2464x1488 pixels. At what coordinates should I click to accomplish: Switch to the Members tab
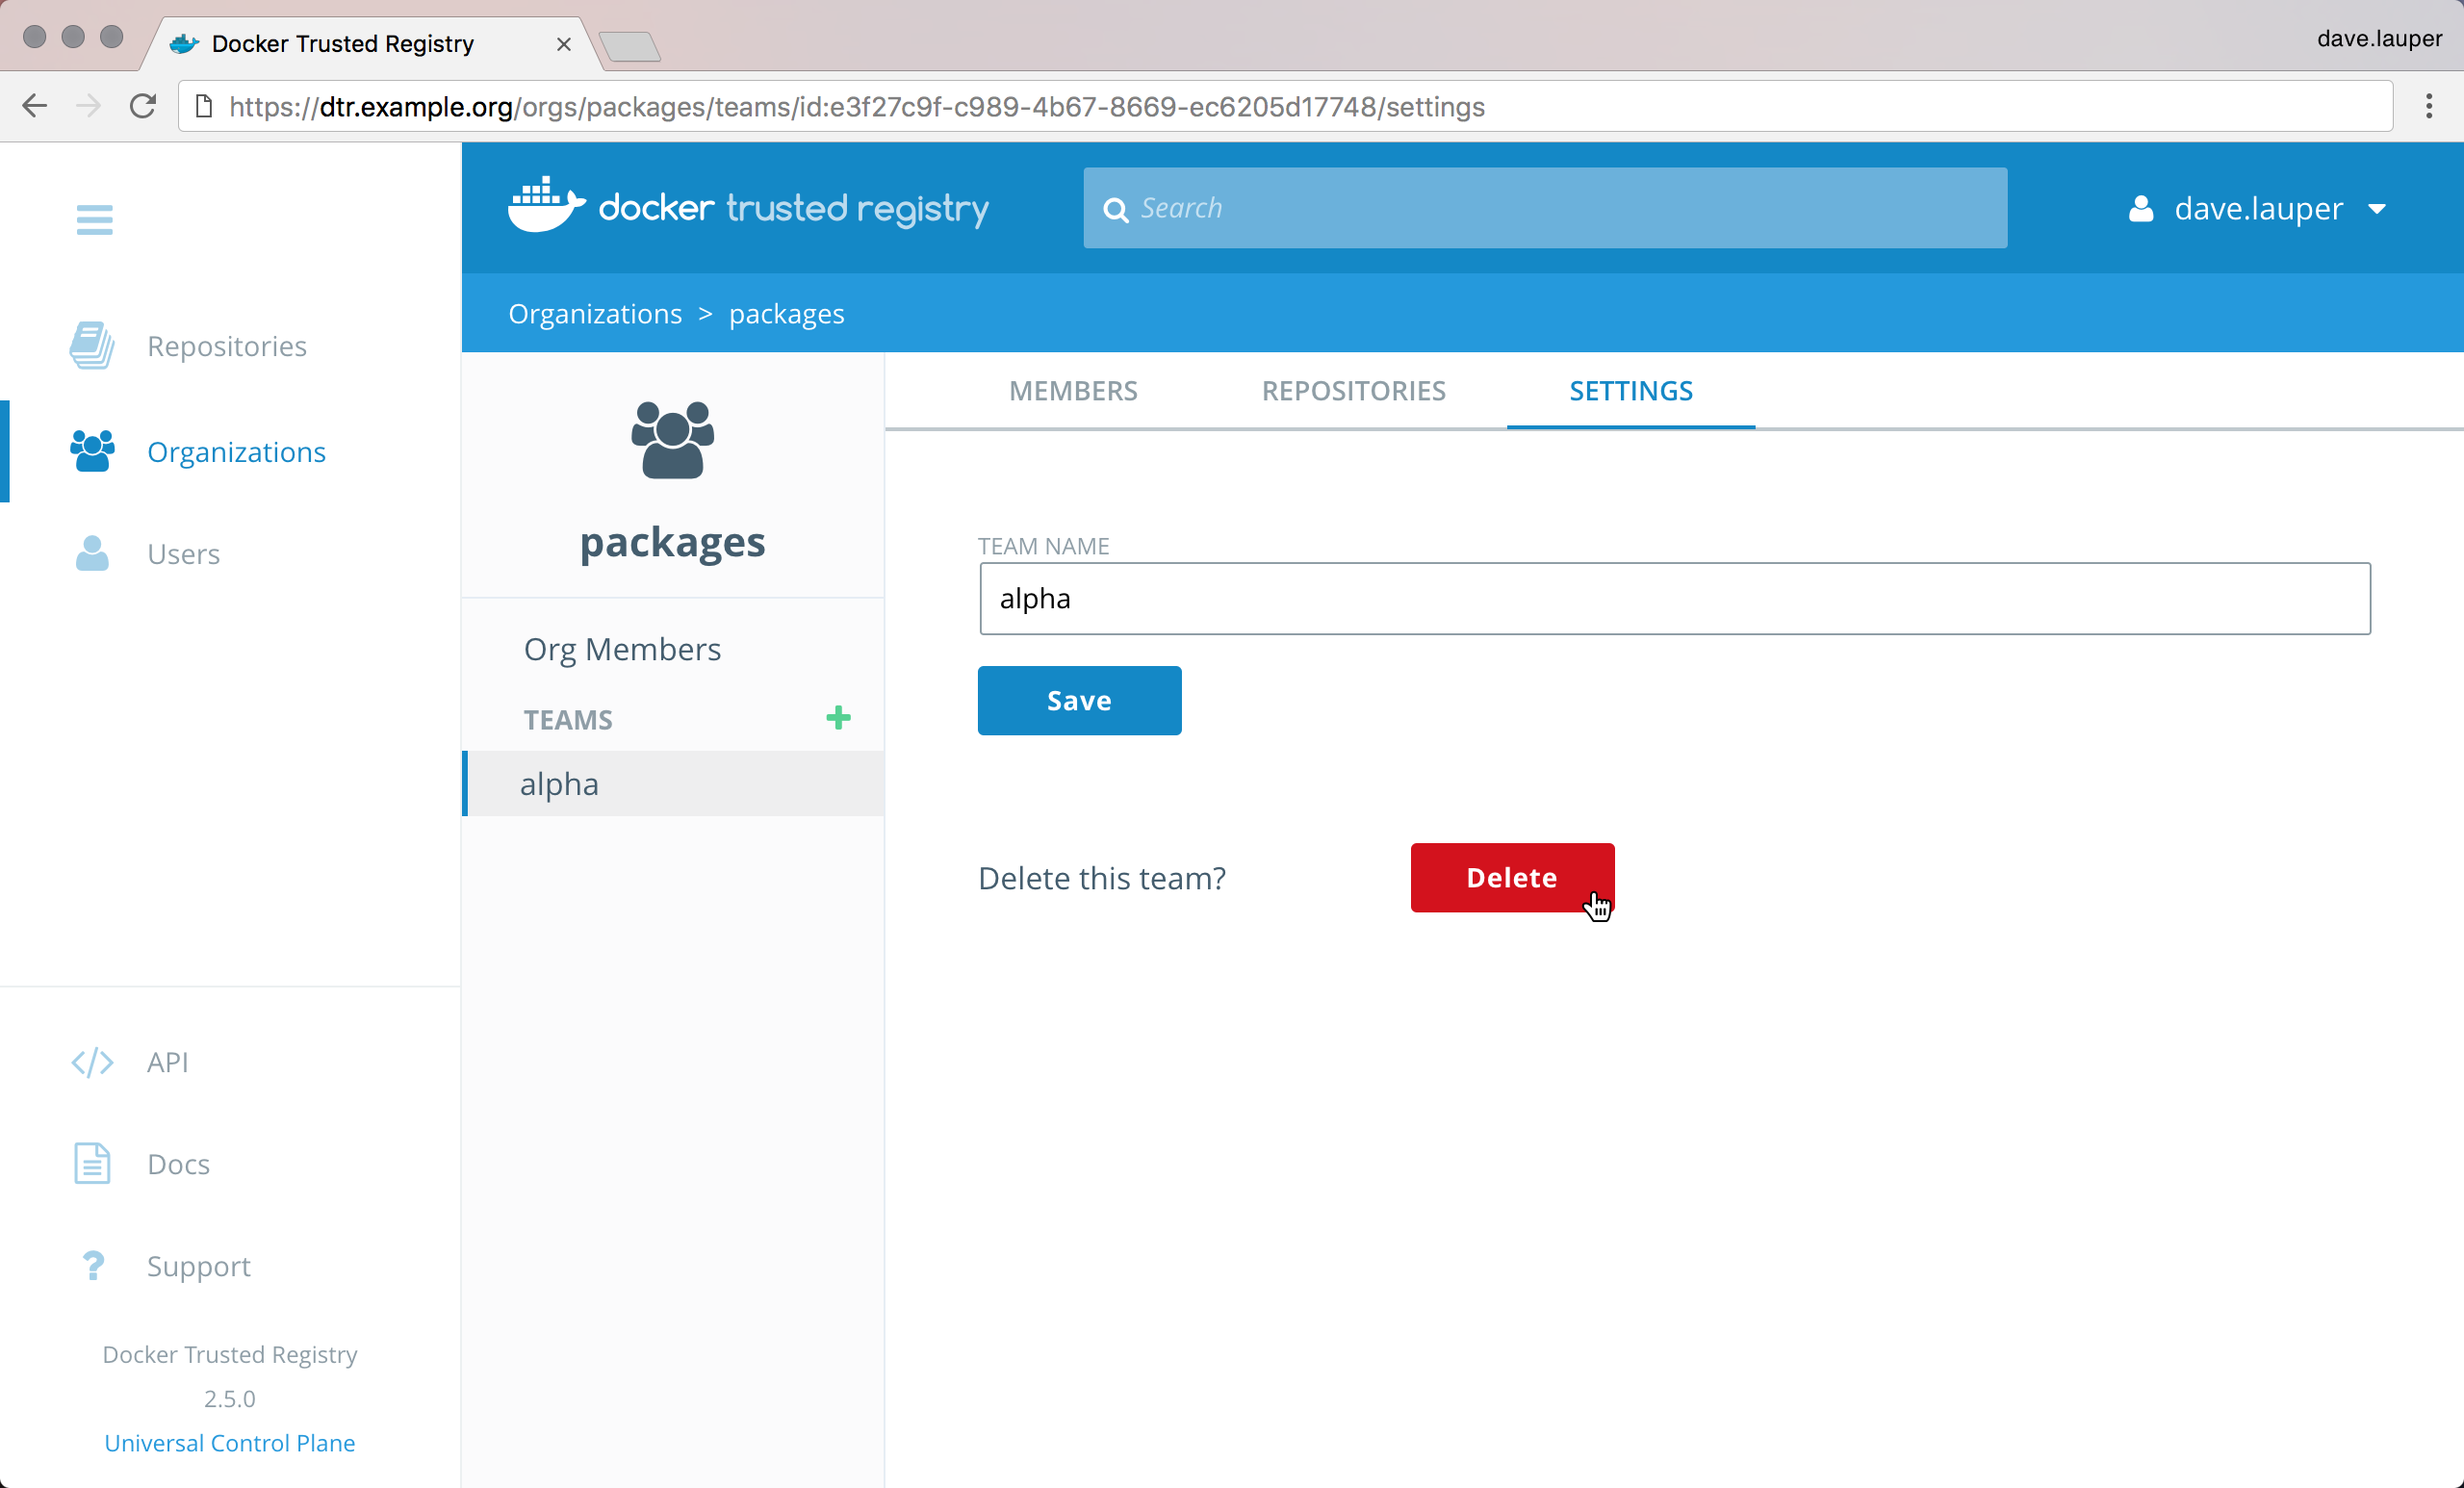pyautogui.click(x=1073, y=391)
